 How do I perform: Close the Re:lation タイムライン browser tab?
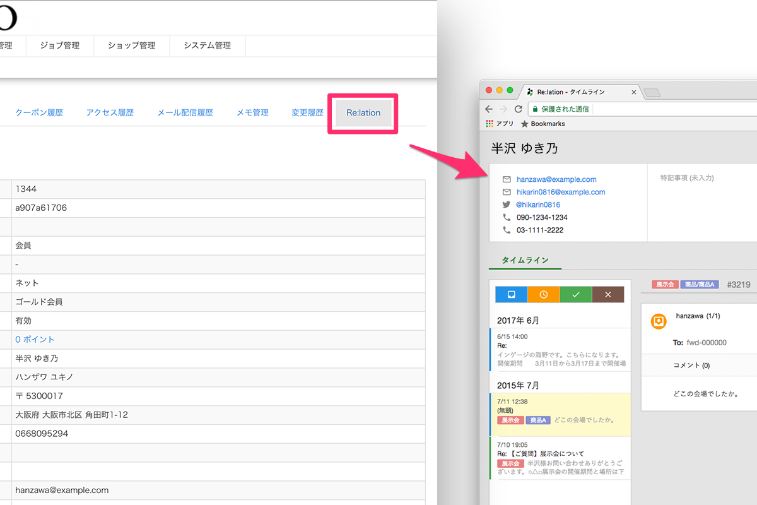[634, 92]
